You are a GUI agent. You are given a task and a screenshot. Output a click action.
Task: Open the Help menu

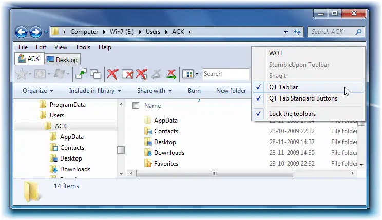tap(105, 47)
